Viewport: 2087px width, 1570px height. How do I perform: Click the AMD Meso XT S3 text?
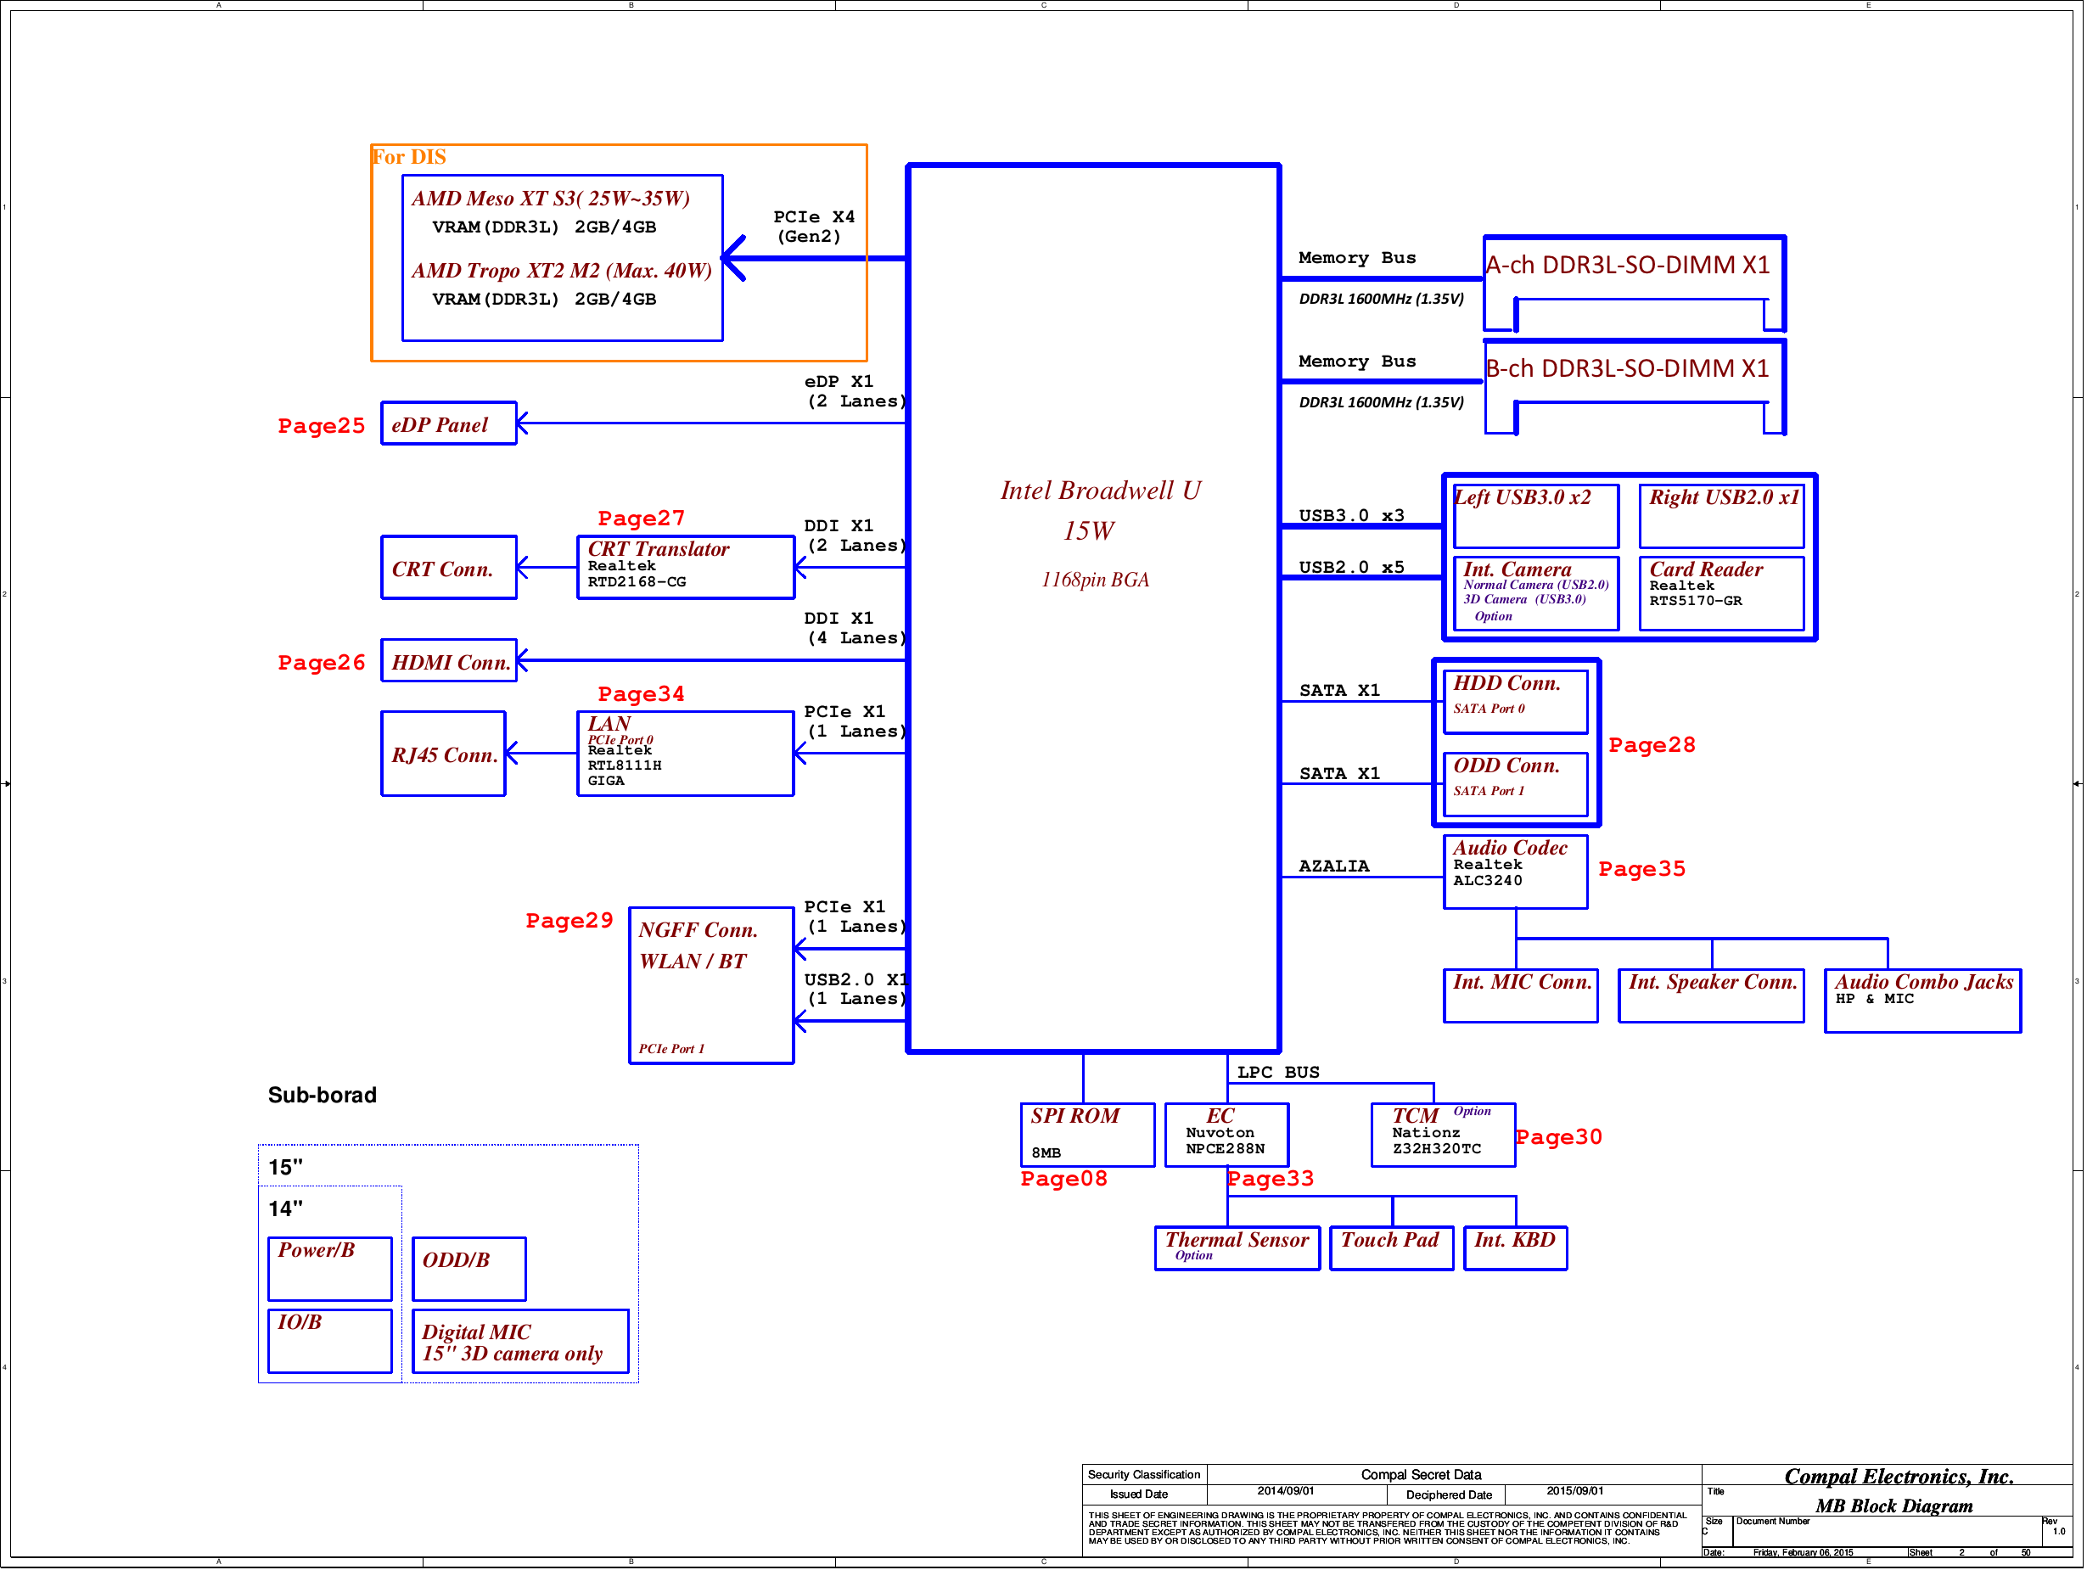coord(551,198)
